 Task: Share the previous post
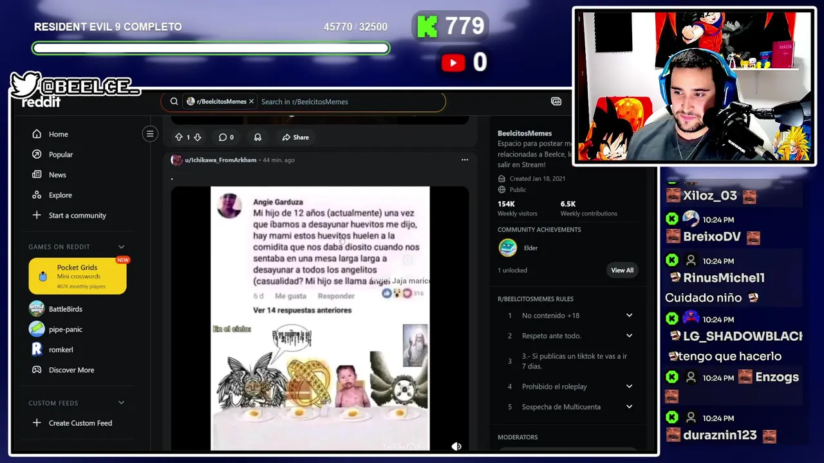click(x=295, y=137)
